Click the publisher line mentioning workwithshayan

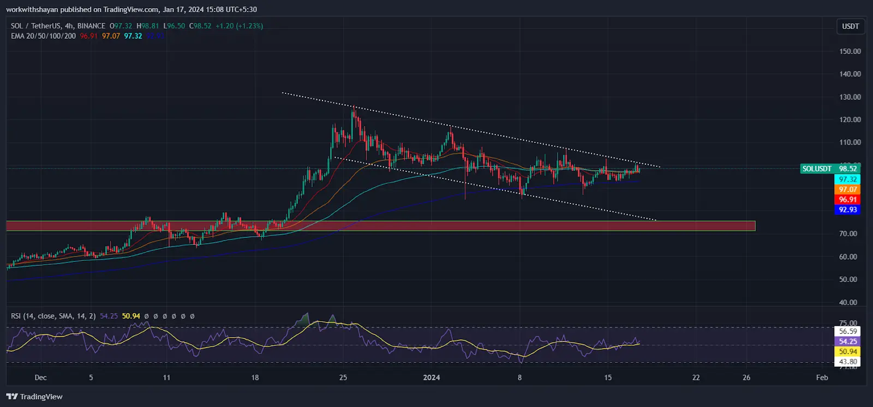[x=131, y=9]
